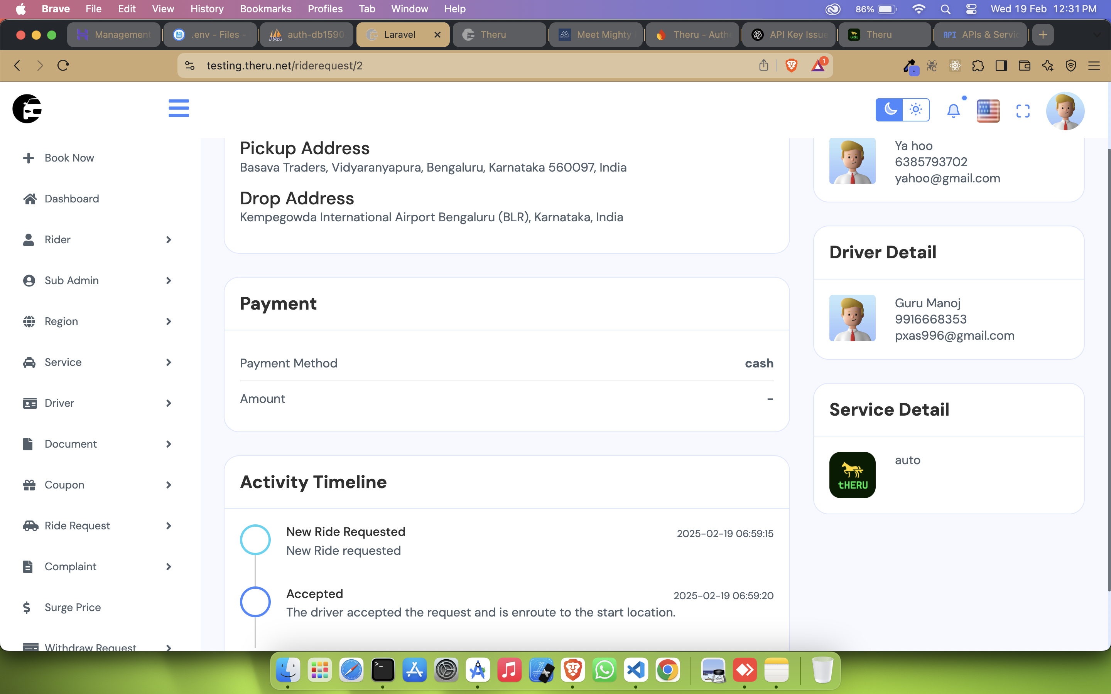The image size is (1111, 694).
Task: Open Terminal from the Dock
Action: pos(383,670)
